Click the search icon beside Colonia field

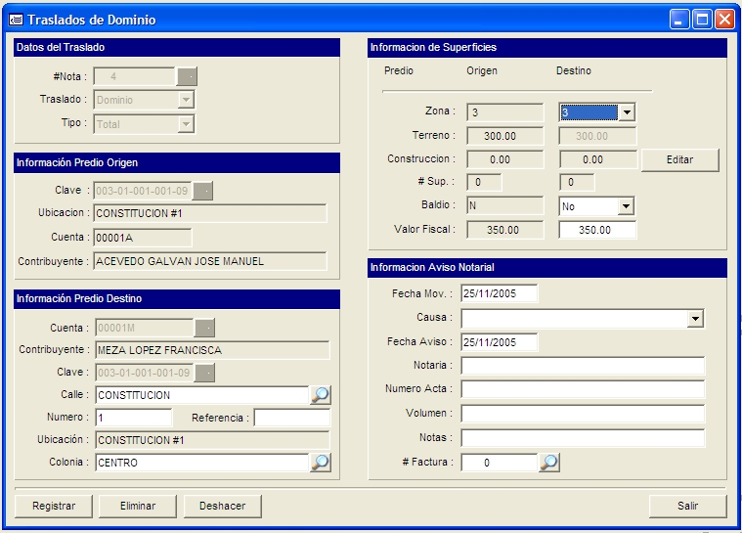[321, 463]
